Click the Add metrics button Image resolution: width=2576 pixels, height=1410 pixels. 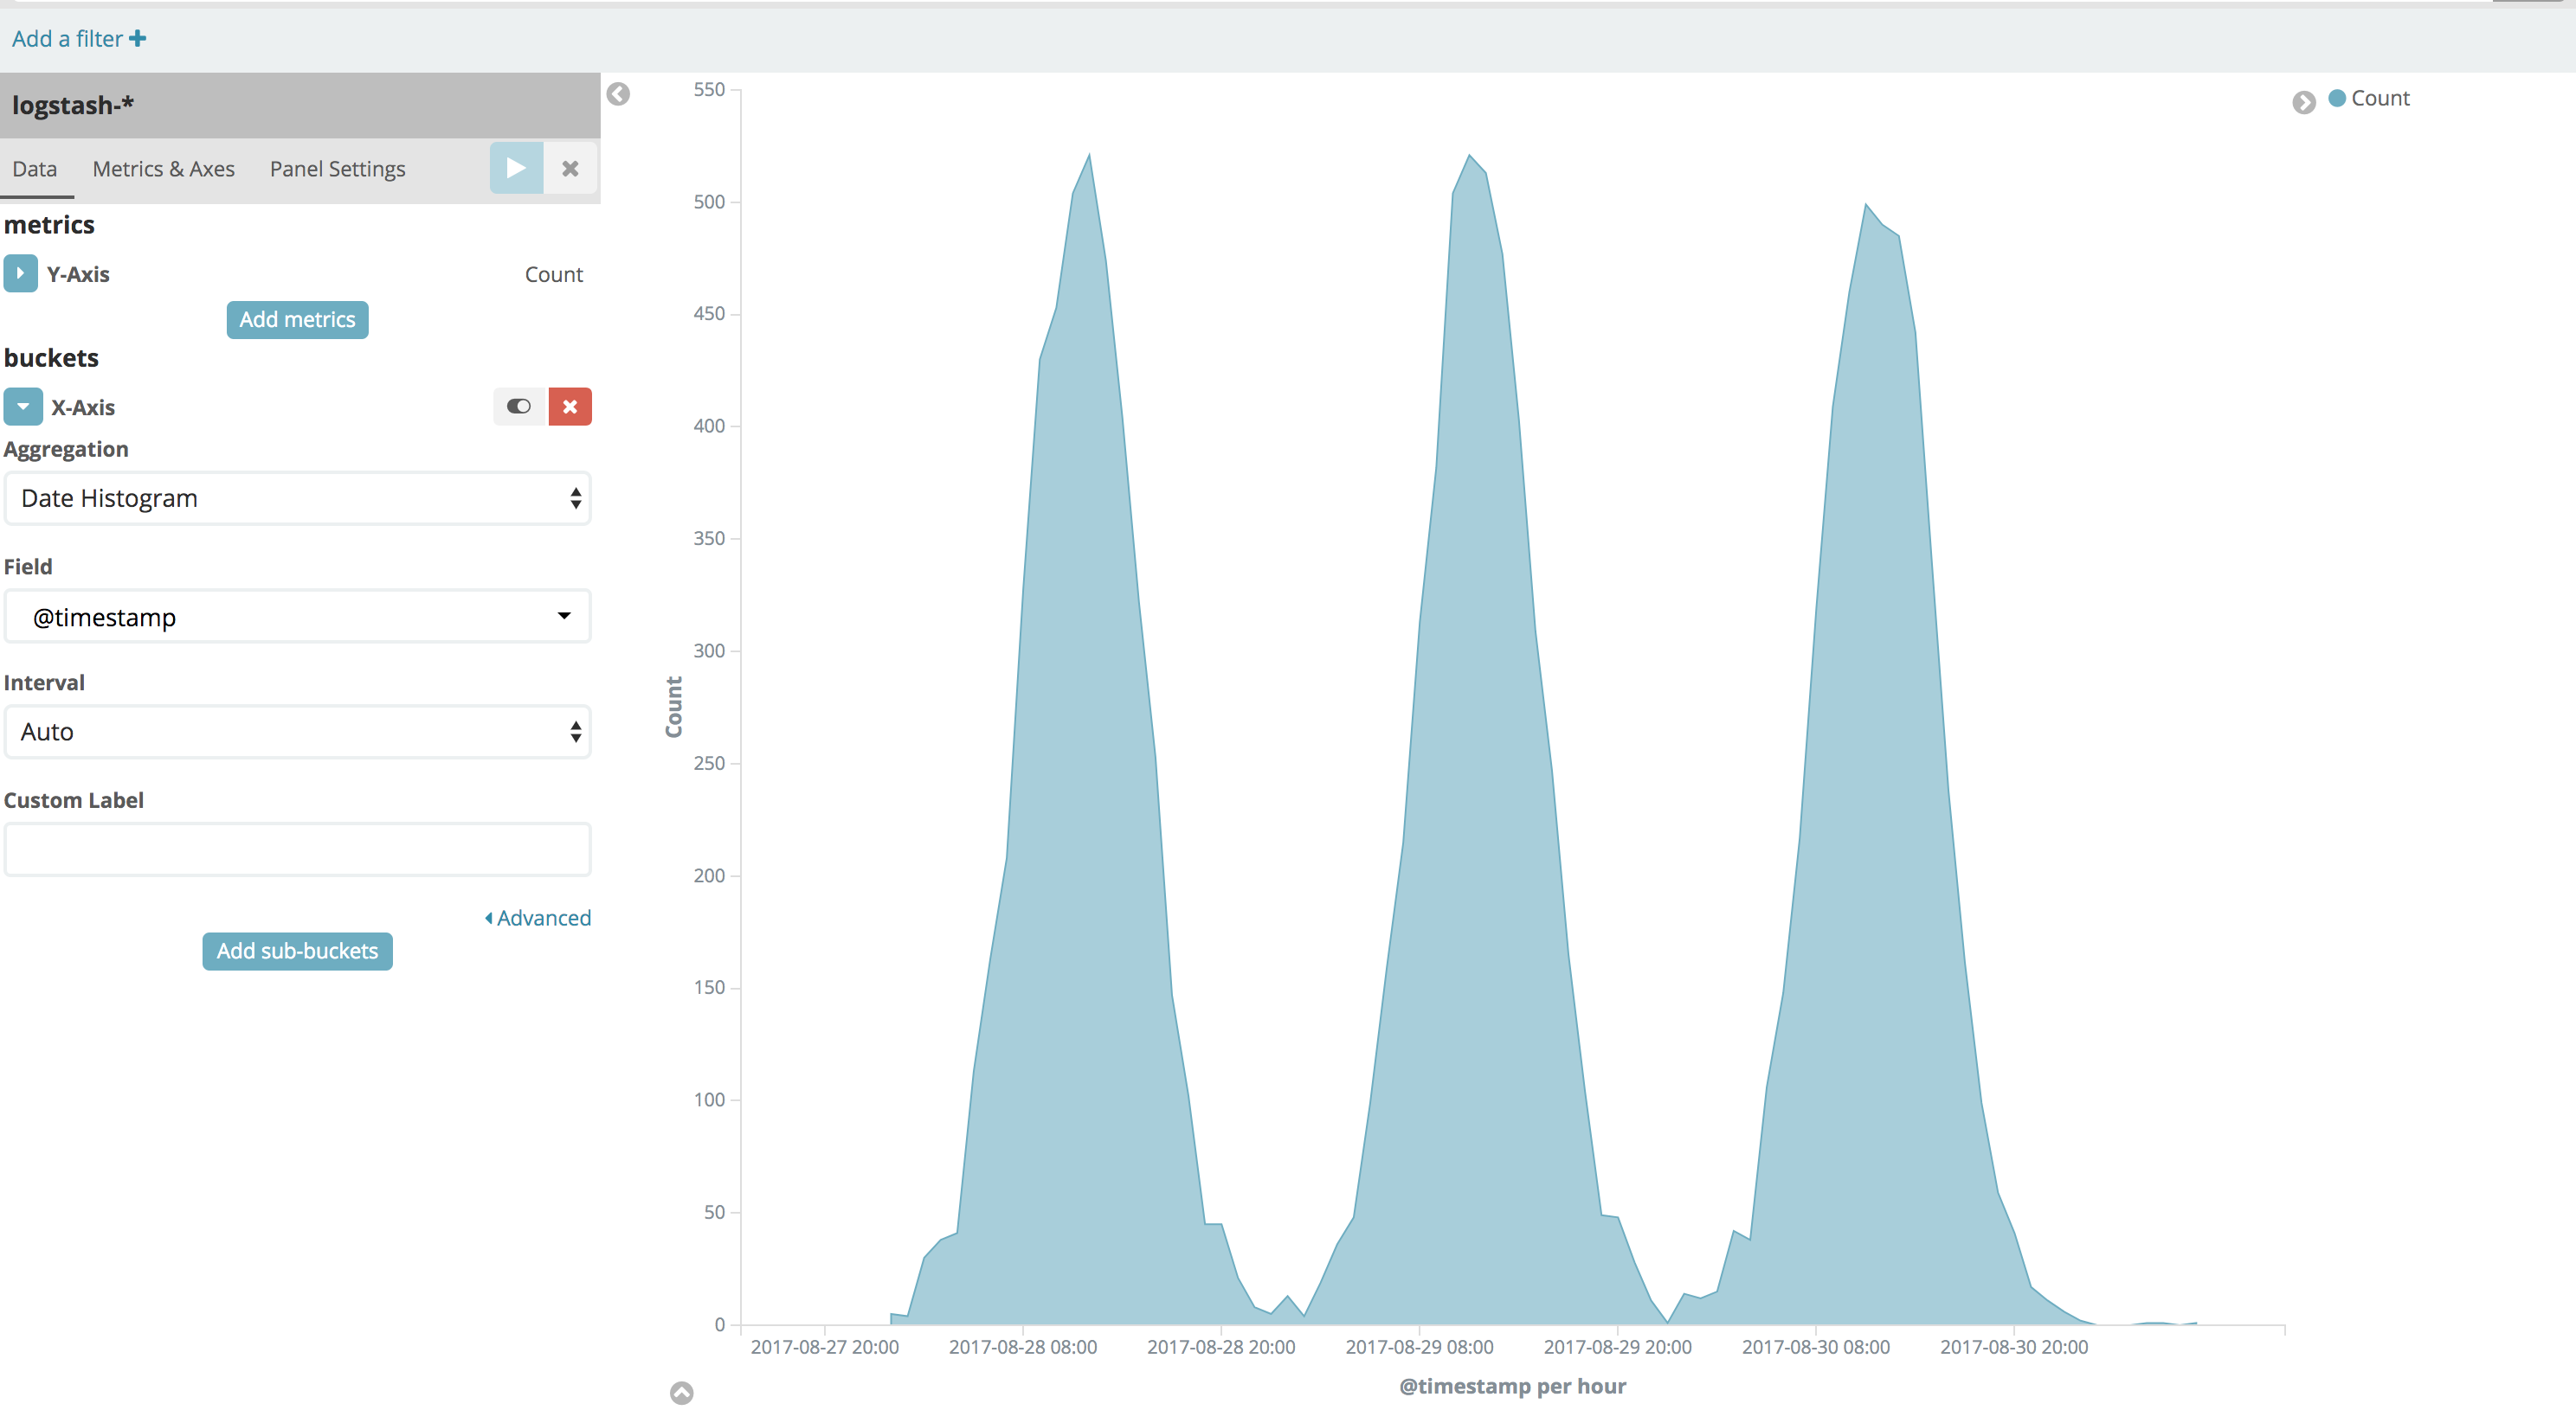click(297, 320)
